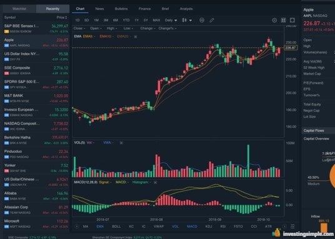Select Microsoft row
Image resolution: width=335 pixels, height=239 pixels.
click(36, 223)
